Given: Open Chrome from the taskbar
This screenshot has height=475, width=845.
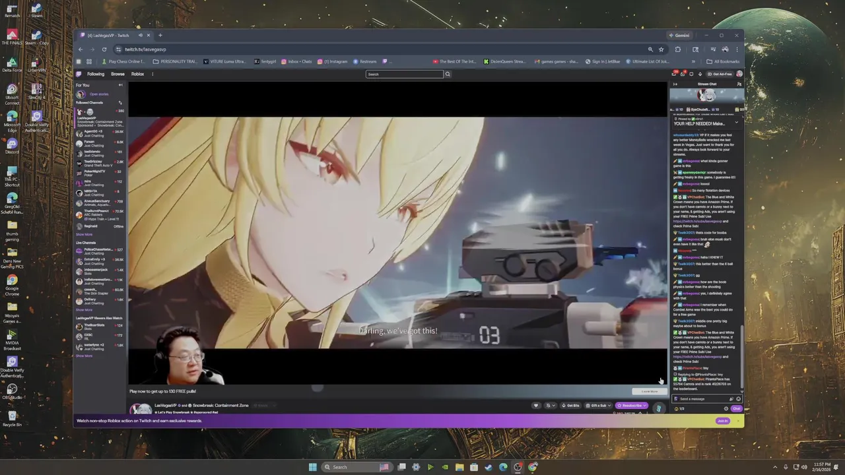Looking at the screenshot, I should pos(532,467).
